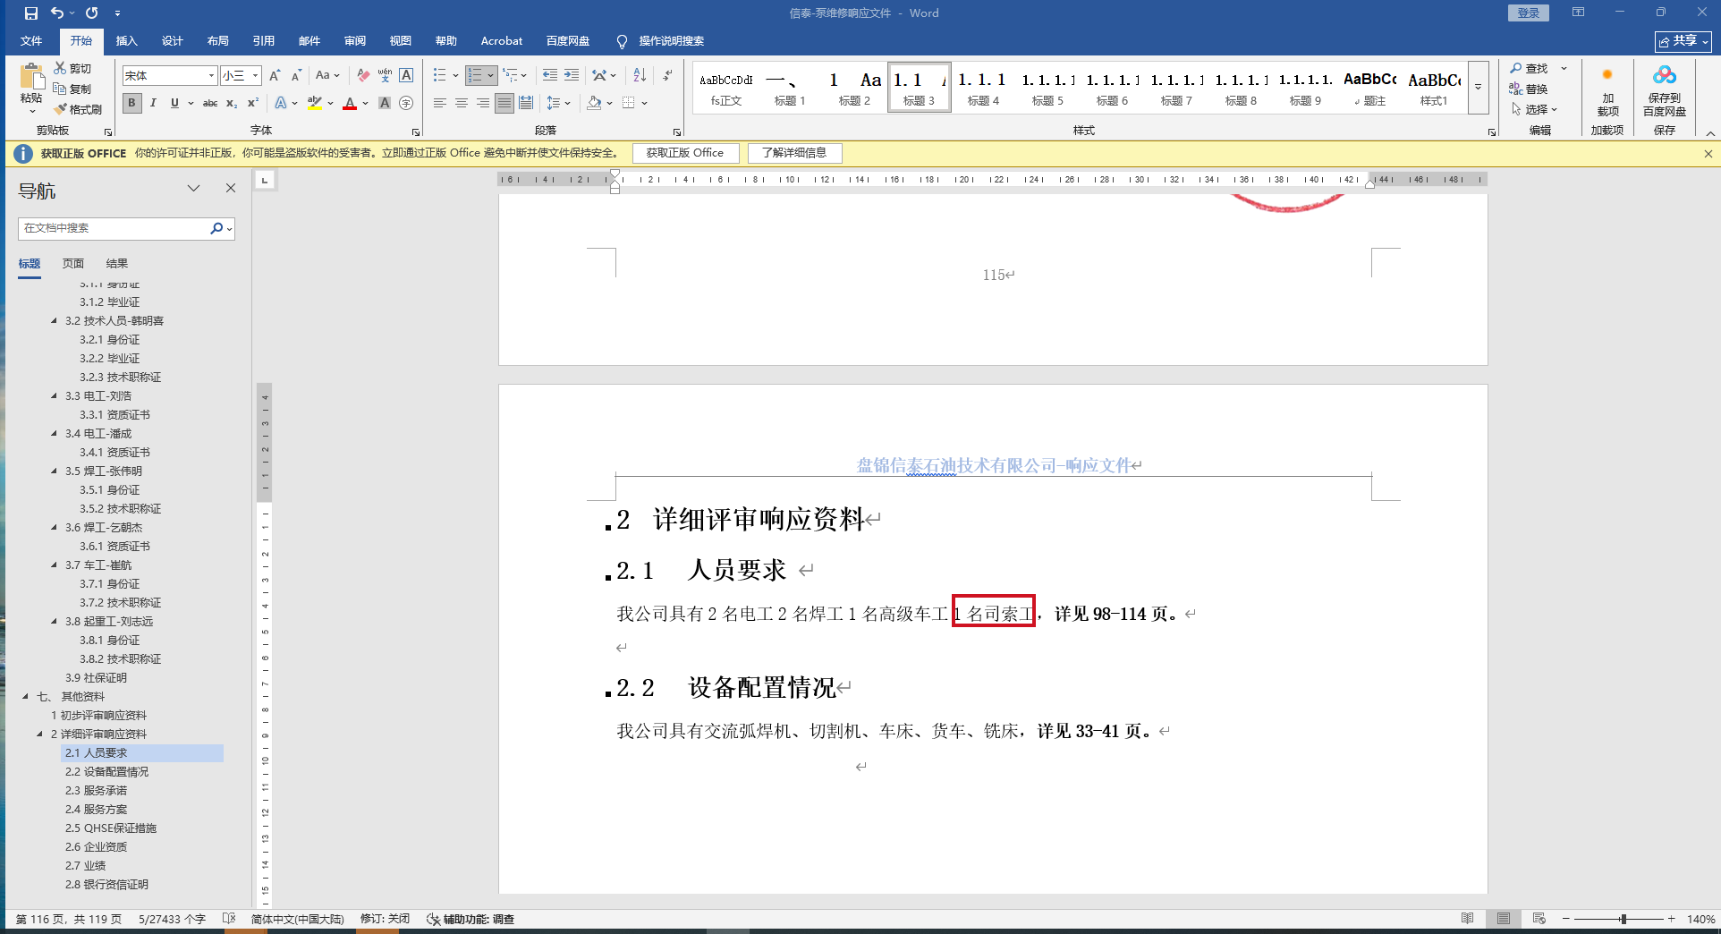Click the Paste clipboard icon
This screenshot has height=934, width=1721.
(x=32, y=79)
